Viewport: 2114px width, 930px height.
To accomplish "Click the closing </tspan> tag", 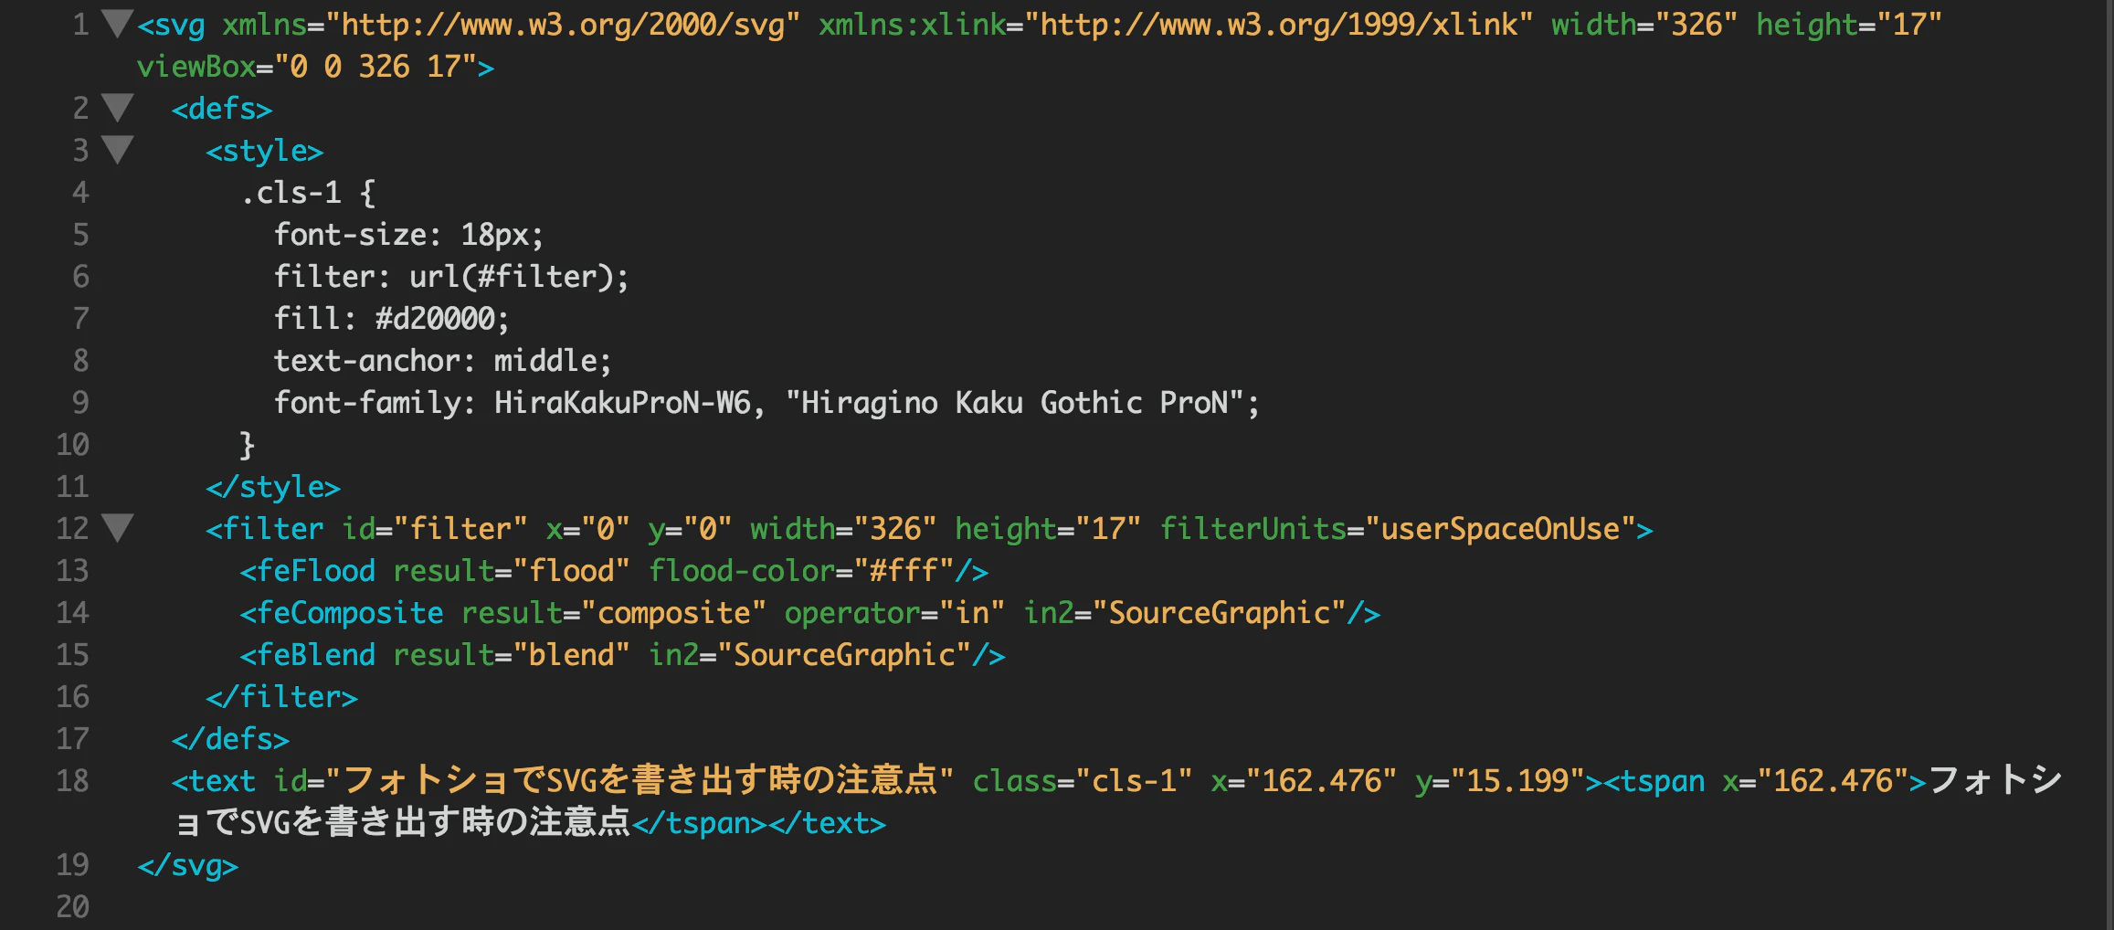I will pyautogui.click(x=700, y=823).
